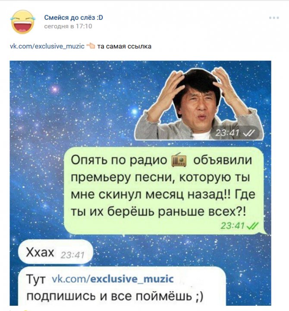Click the bold exclusive_muzic link inside the chat image

[x=132, y=279]
